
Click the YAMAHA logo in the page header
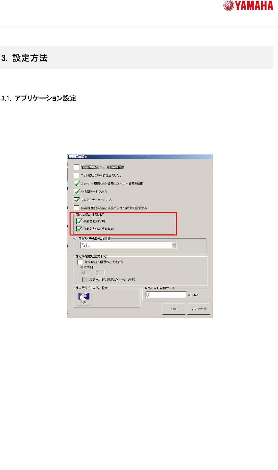(x=249, y=6)
